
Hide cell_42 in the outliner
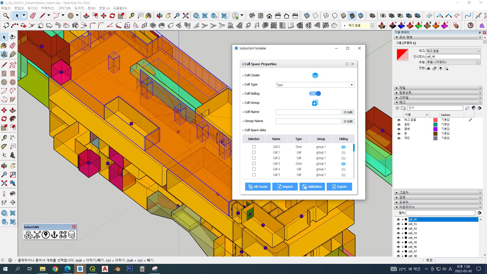(398, 229)
